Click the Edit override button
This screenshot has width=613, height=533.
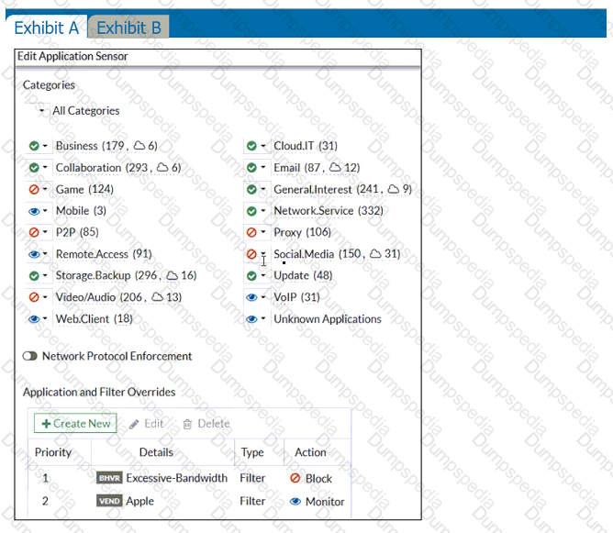(x=146, y=424)
